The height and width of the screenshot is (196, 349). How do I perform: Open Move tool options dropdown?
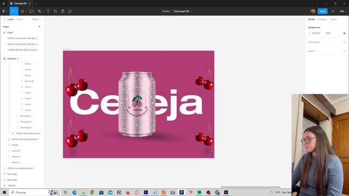pyautogui.click(x=16, y=11)
